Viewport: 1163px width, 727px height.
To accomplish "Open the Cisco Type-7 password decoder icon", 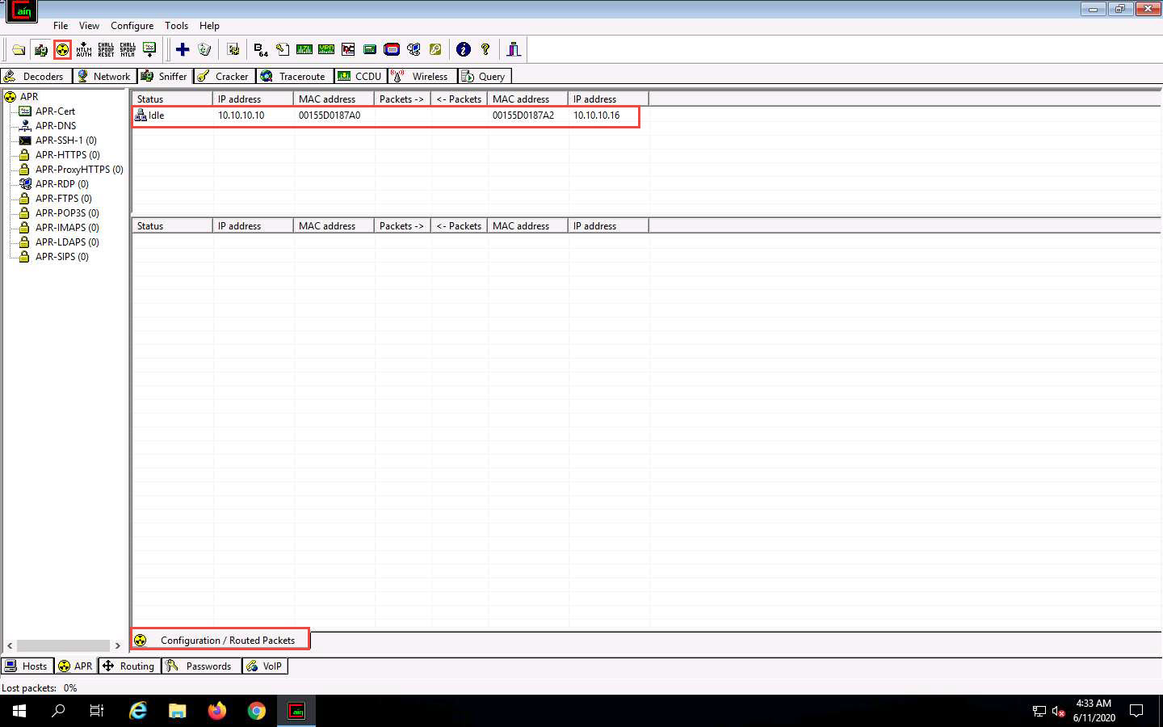I will [x=304, y=50].
